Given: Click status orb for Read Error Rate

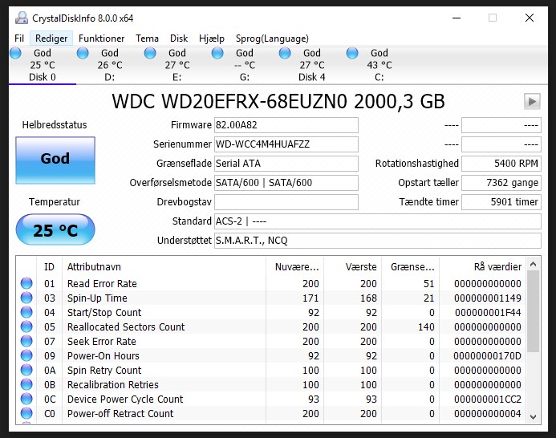Looking at the screenshot, I should pos(26,283).
